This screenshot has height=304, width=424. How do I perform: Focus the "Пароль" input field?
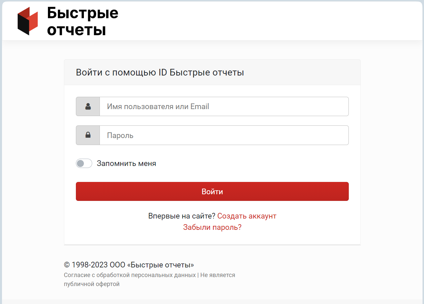[224, 135]
